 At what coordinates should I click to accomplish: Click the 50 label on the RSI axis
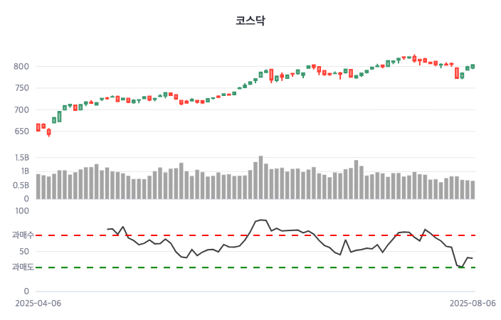pos(24,251)
